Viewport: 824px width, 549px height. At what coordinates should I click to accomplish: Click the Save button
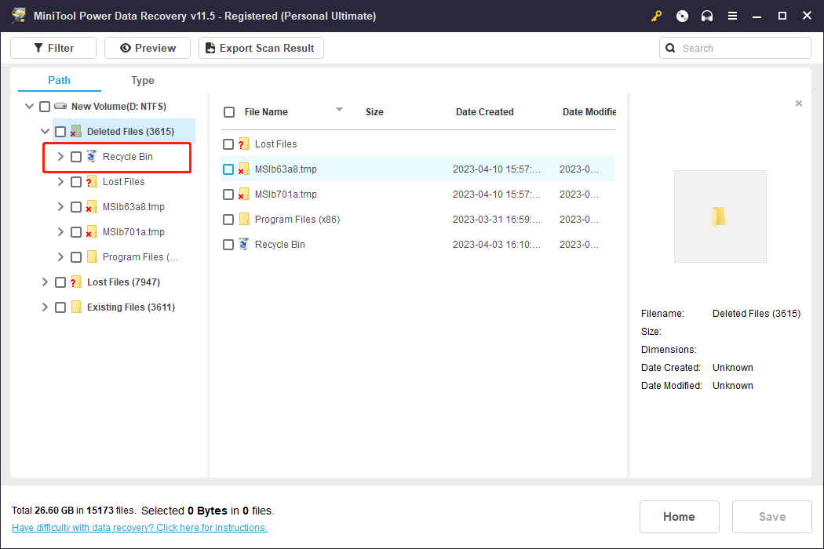point(772,516)
